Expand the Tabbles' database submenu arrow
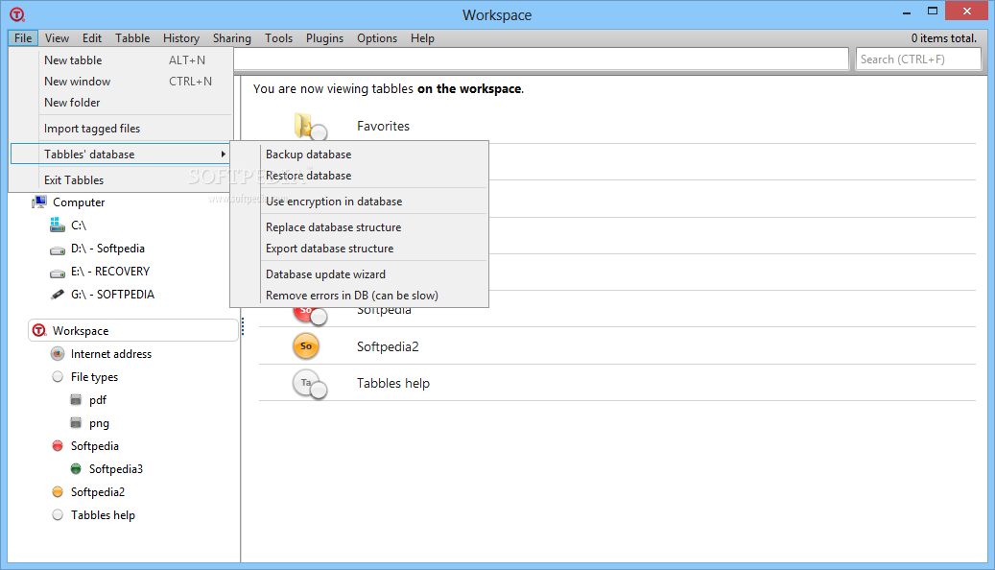 click(223, 154)
